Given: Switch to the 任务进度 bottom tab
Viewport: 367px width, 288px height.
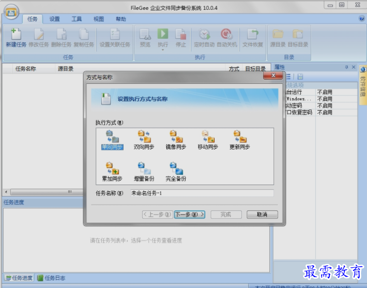Looking at the screenshot, I should [x=19, y=278].
